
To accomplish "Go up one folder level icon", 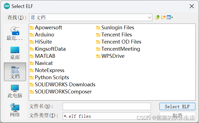I will click(x=157, y=17).
